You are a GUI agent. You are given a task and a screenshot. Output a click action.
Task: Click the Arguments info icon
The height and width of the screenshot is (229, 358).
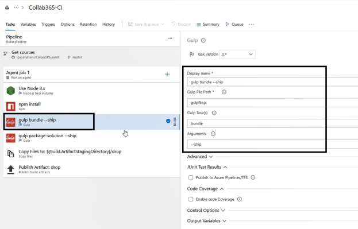[x=213, y=134]
